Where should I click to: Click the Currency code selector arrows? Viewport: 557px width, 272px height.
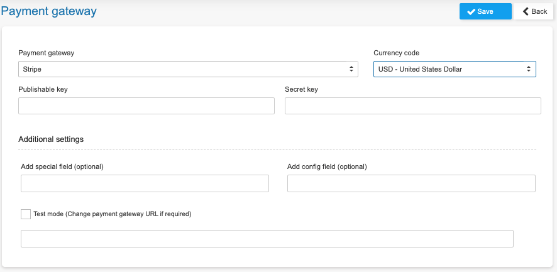click(x=529, y=69)
